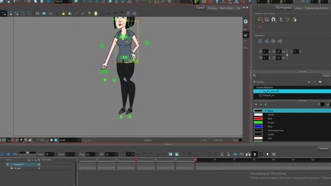Click the add colour plus icon above swatches

pos(256,104)
